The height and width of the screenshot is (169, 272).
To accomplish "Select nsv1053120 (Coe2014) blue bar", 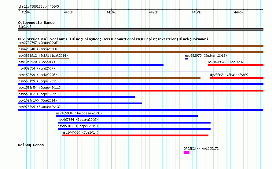I will point(91,65).
